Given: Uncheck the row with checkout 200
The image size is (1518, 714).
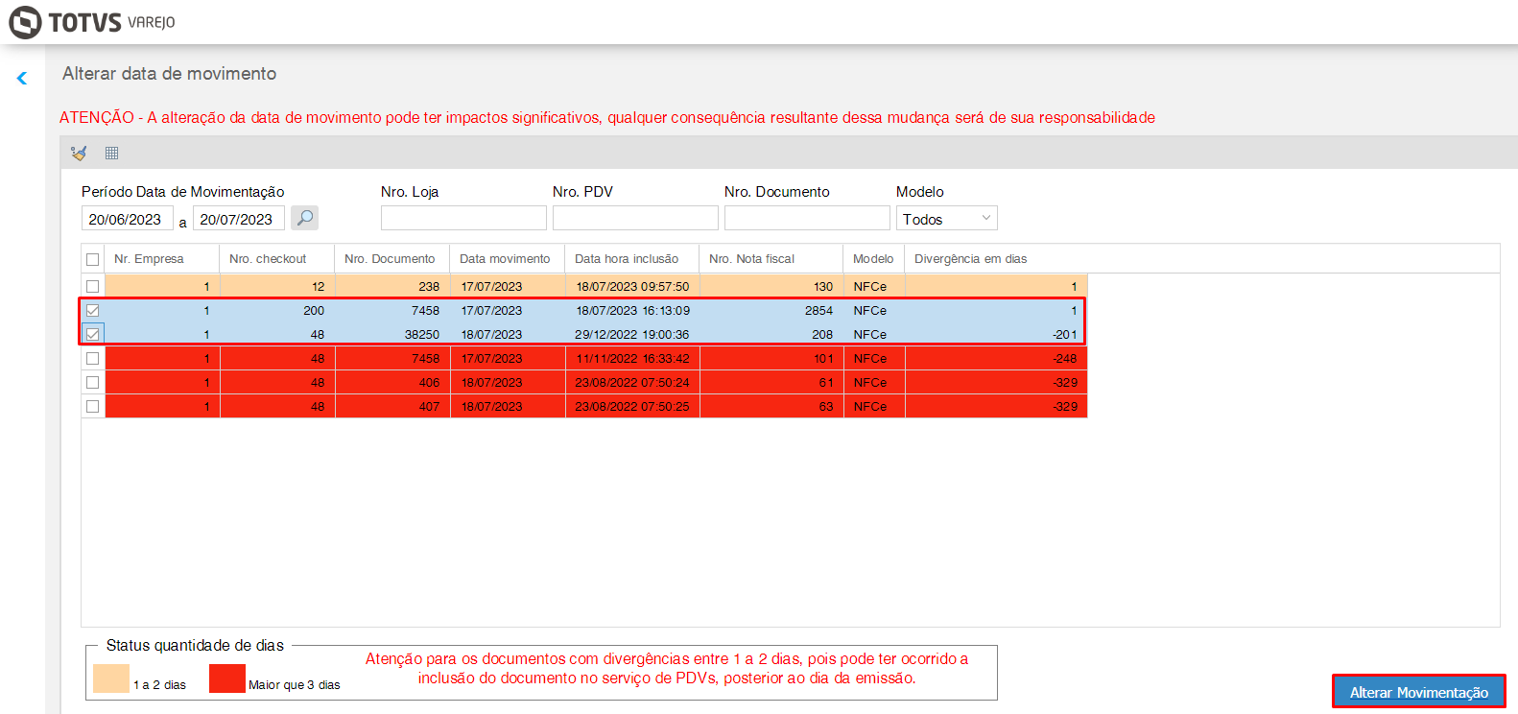Looking at the screenshot, I should pyautogui.click(x=92, y=310).
